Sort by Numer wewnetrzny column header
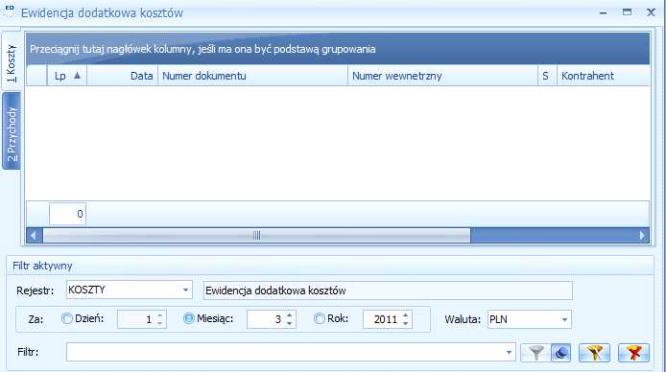This screenshot has width=666, height=372. coord(442,76)
